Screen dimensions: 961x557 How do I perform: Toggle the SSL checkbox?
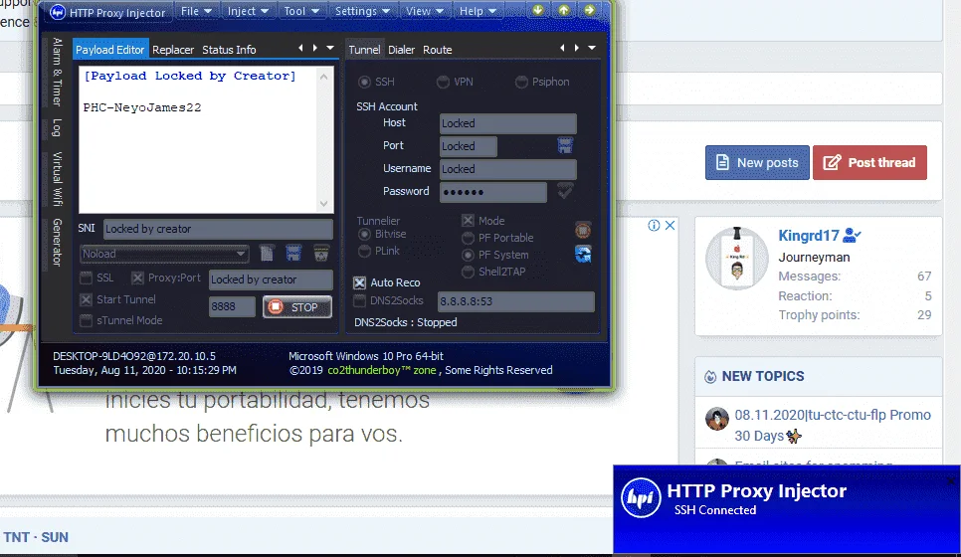pyautogui.click(x=87, y=278)
